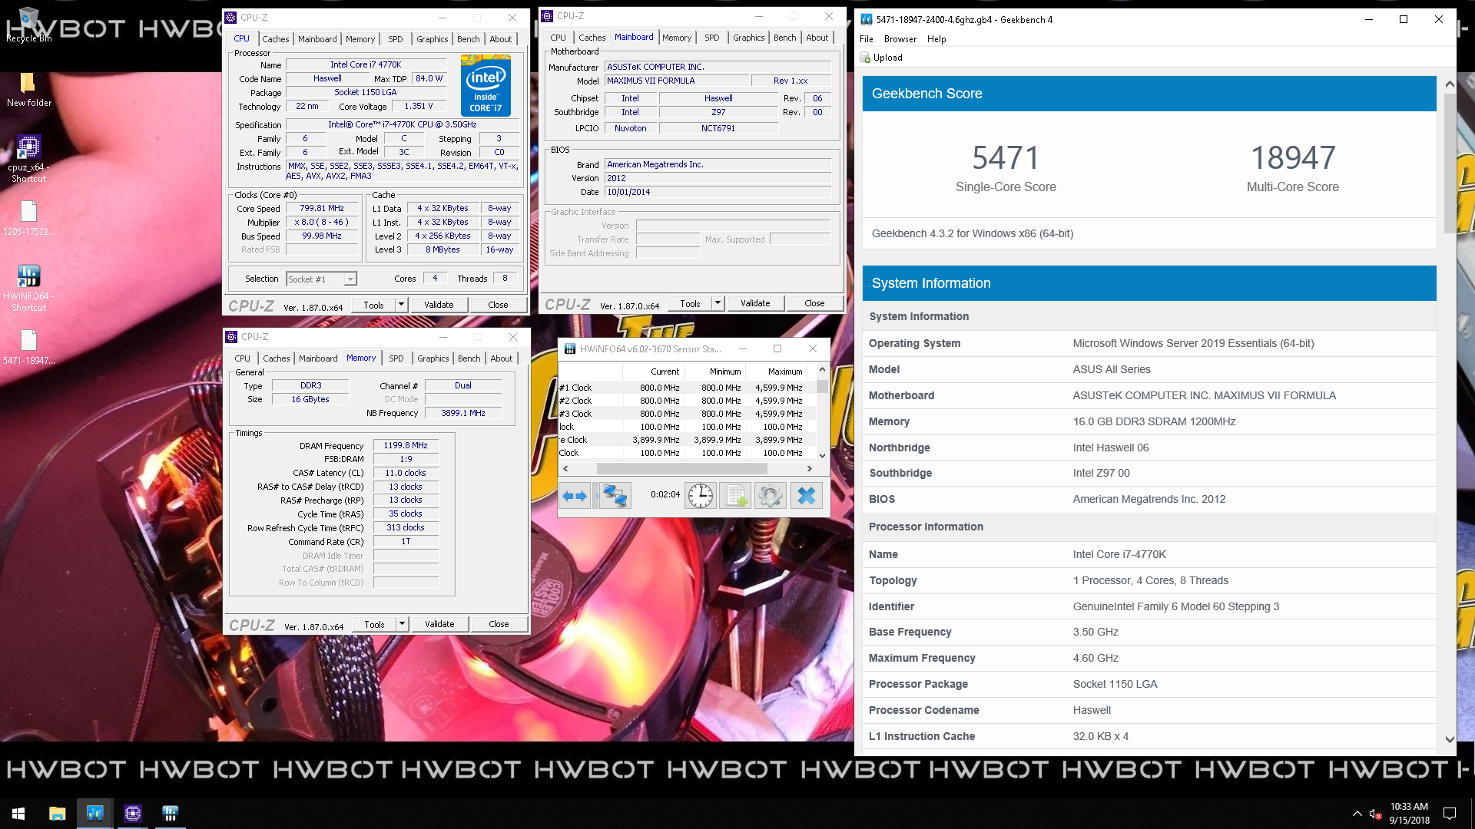Switch to HWiNFO64 in the taskbar

170,814
